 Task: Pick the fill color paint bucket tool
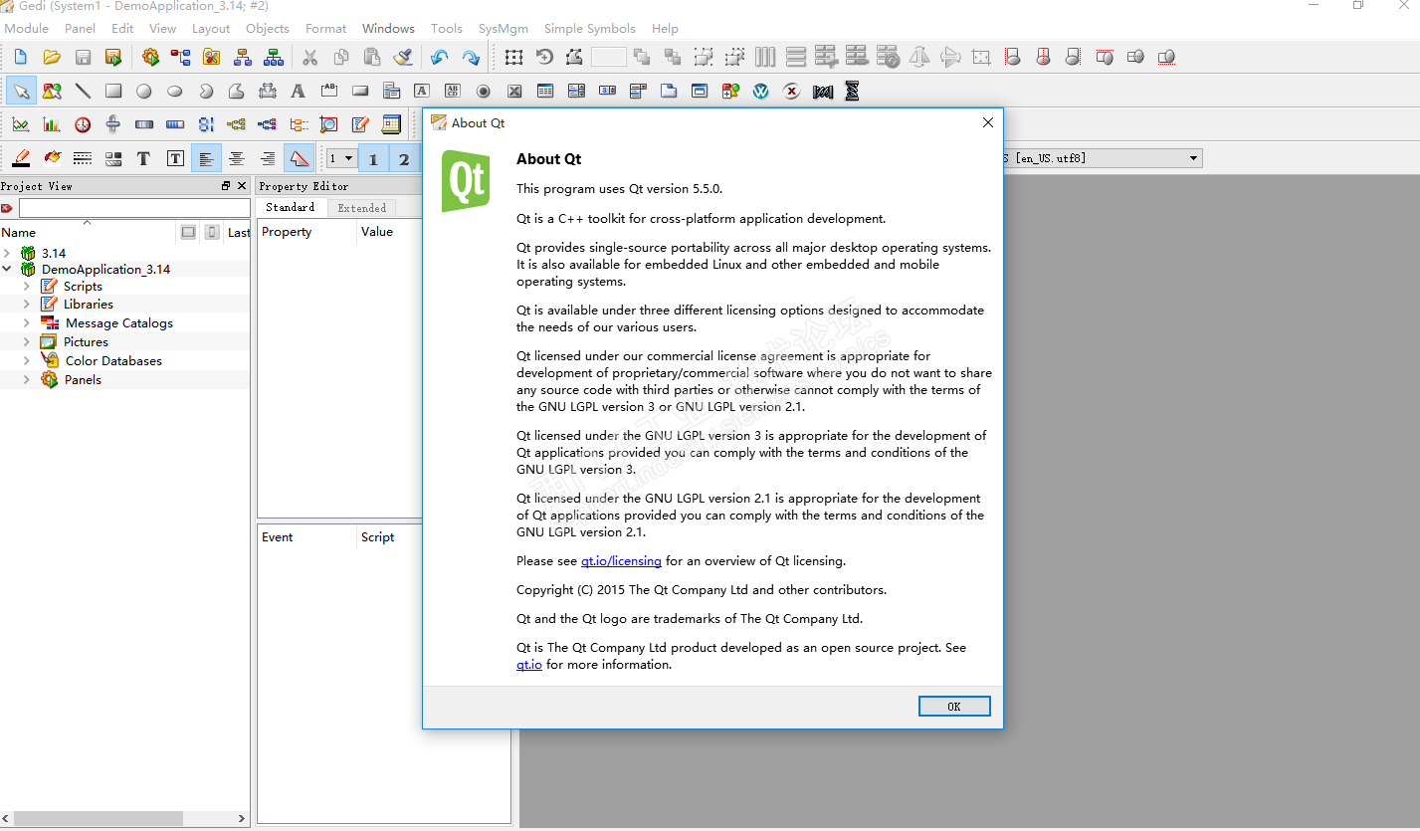[52, 158]
